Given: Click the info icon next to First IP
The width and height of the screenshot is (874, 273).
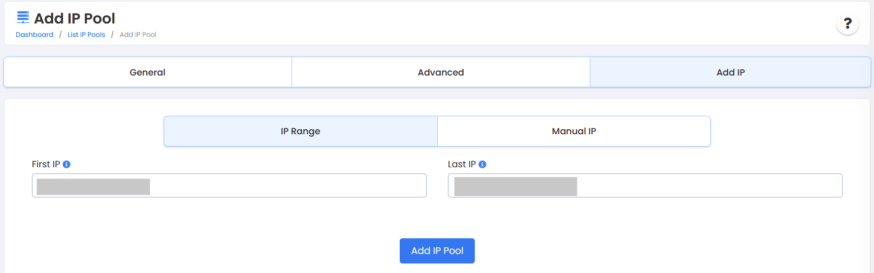Looking at the screenshot, I should click(67, 164).
